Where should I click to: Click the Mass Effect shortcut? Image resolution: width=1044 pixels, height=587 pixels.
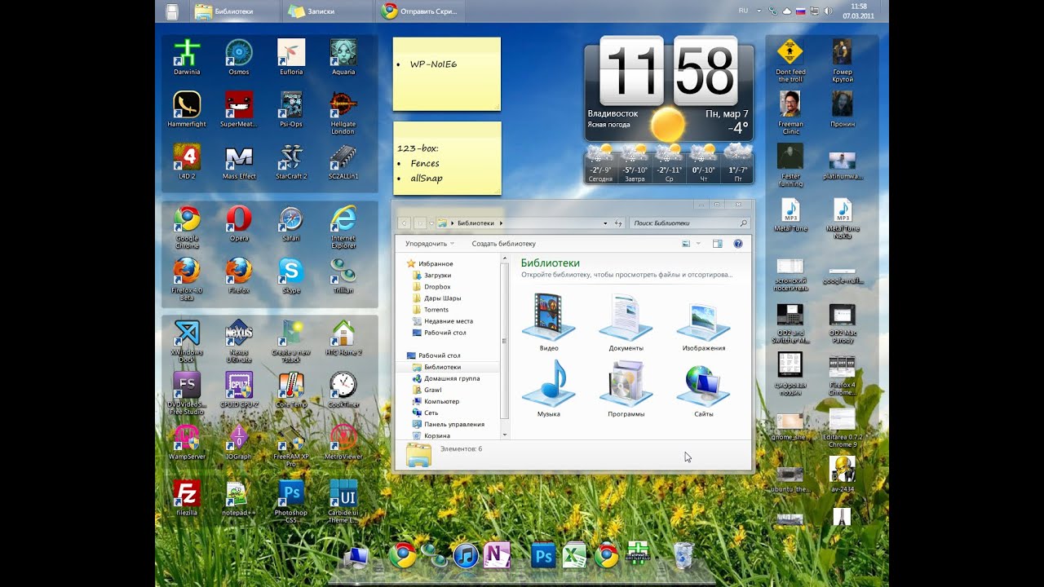[239, 161]
